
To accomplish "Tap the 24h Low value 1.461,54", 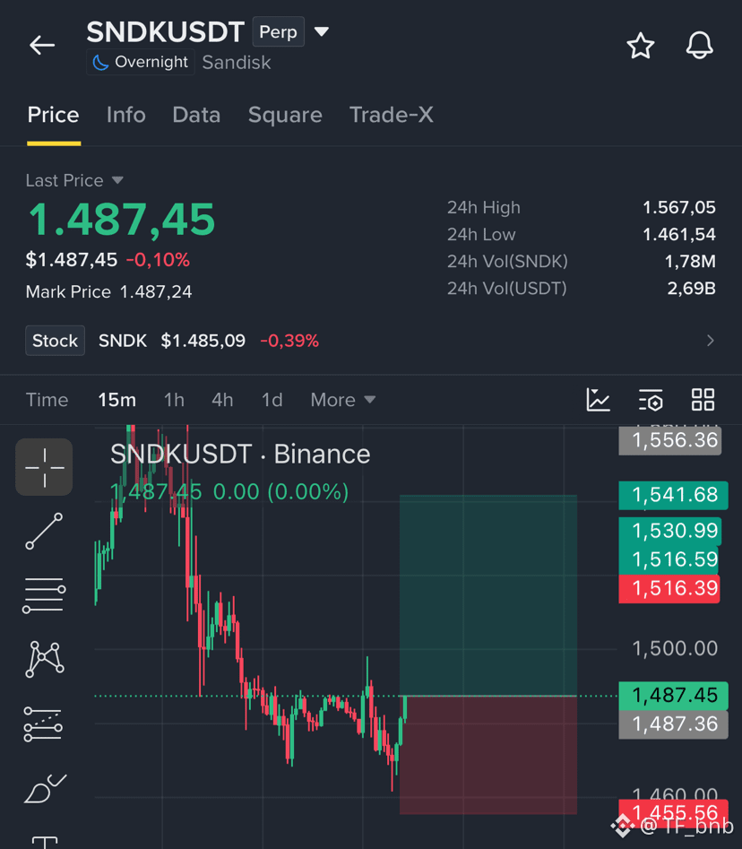I will click(x=678, y=235).
